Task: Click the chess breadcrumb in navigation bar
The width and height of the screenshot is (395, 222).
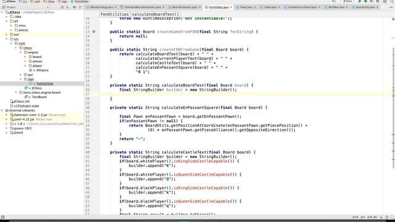Action: [x=49, y=1]
